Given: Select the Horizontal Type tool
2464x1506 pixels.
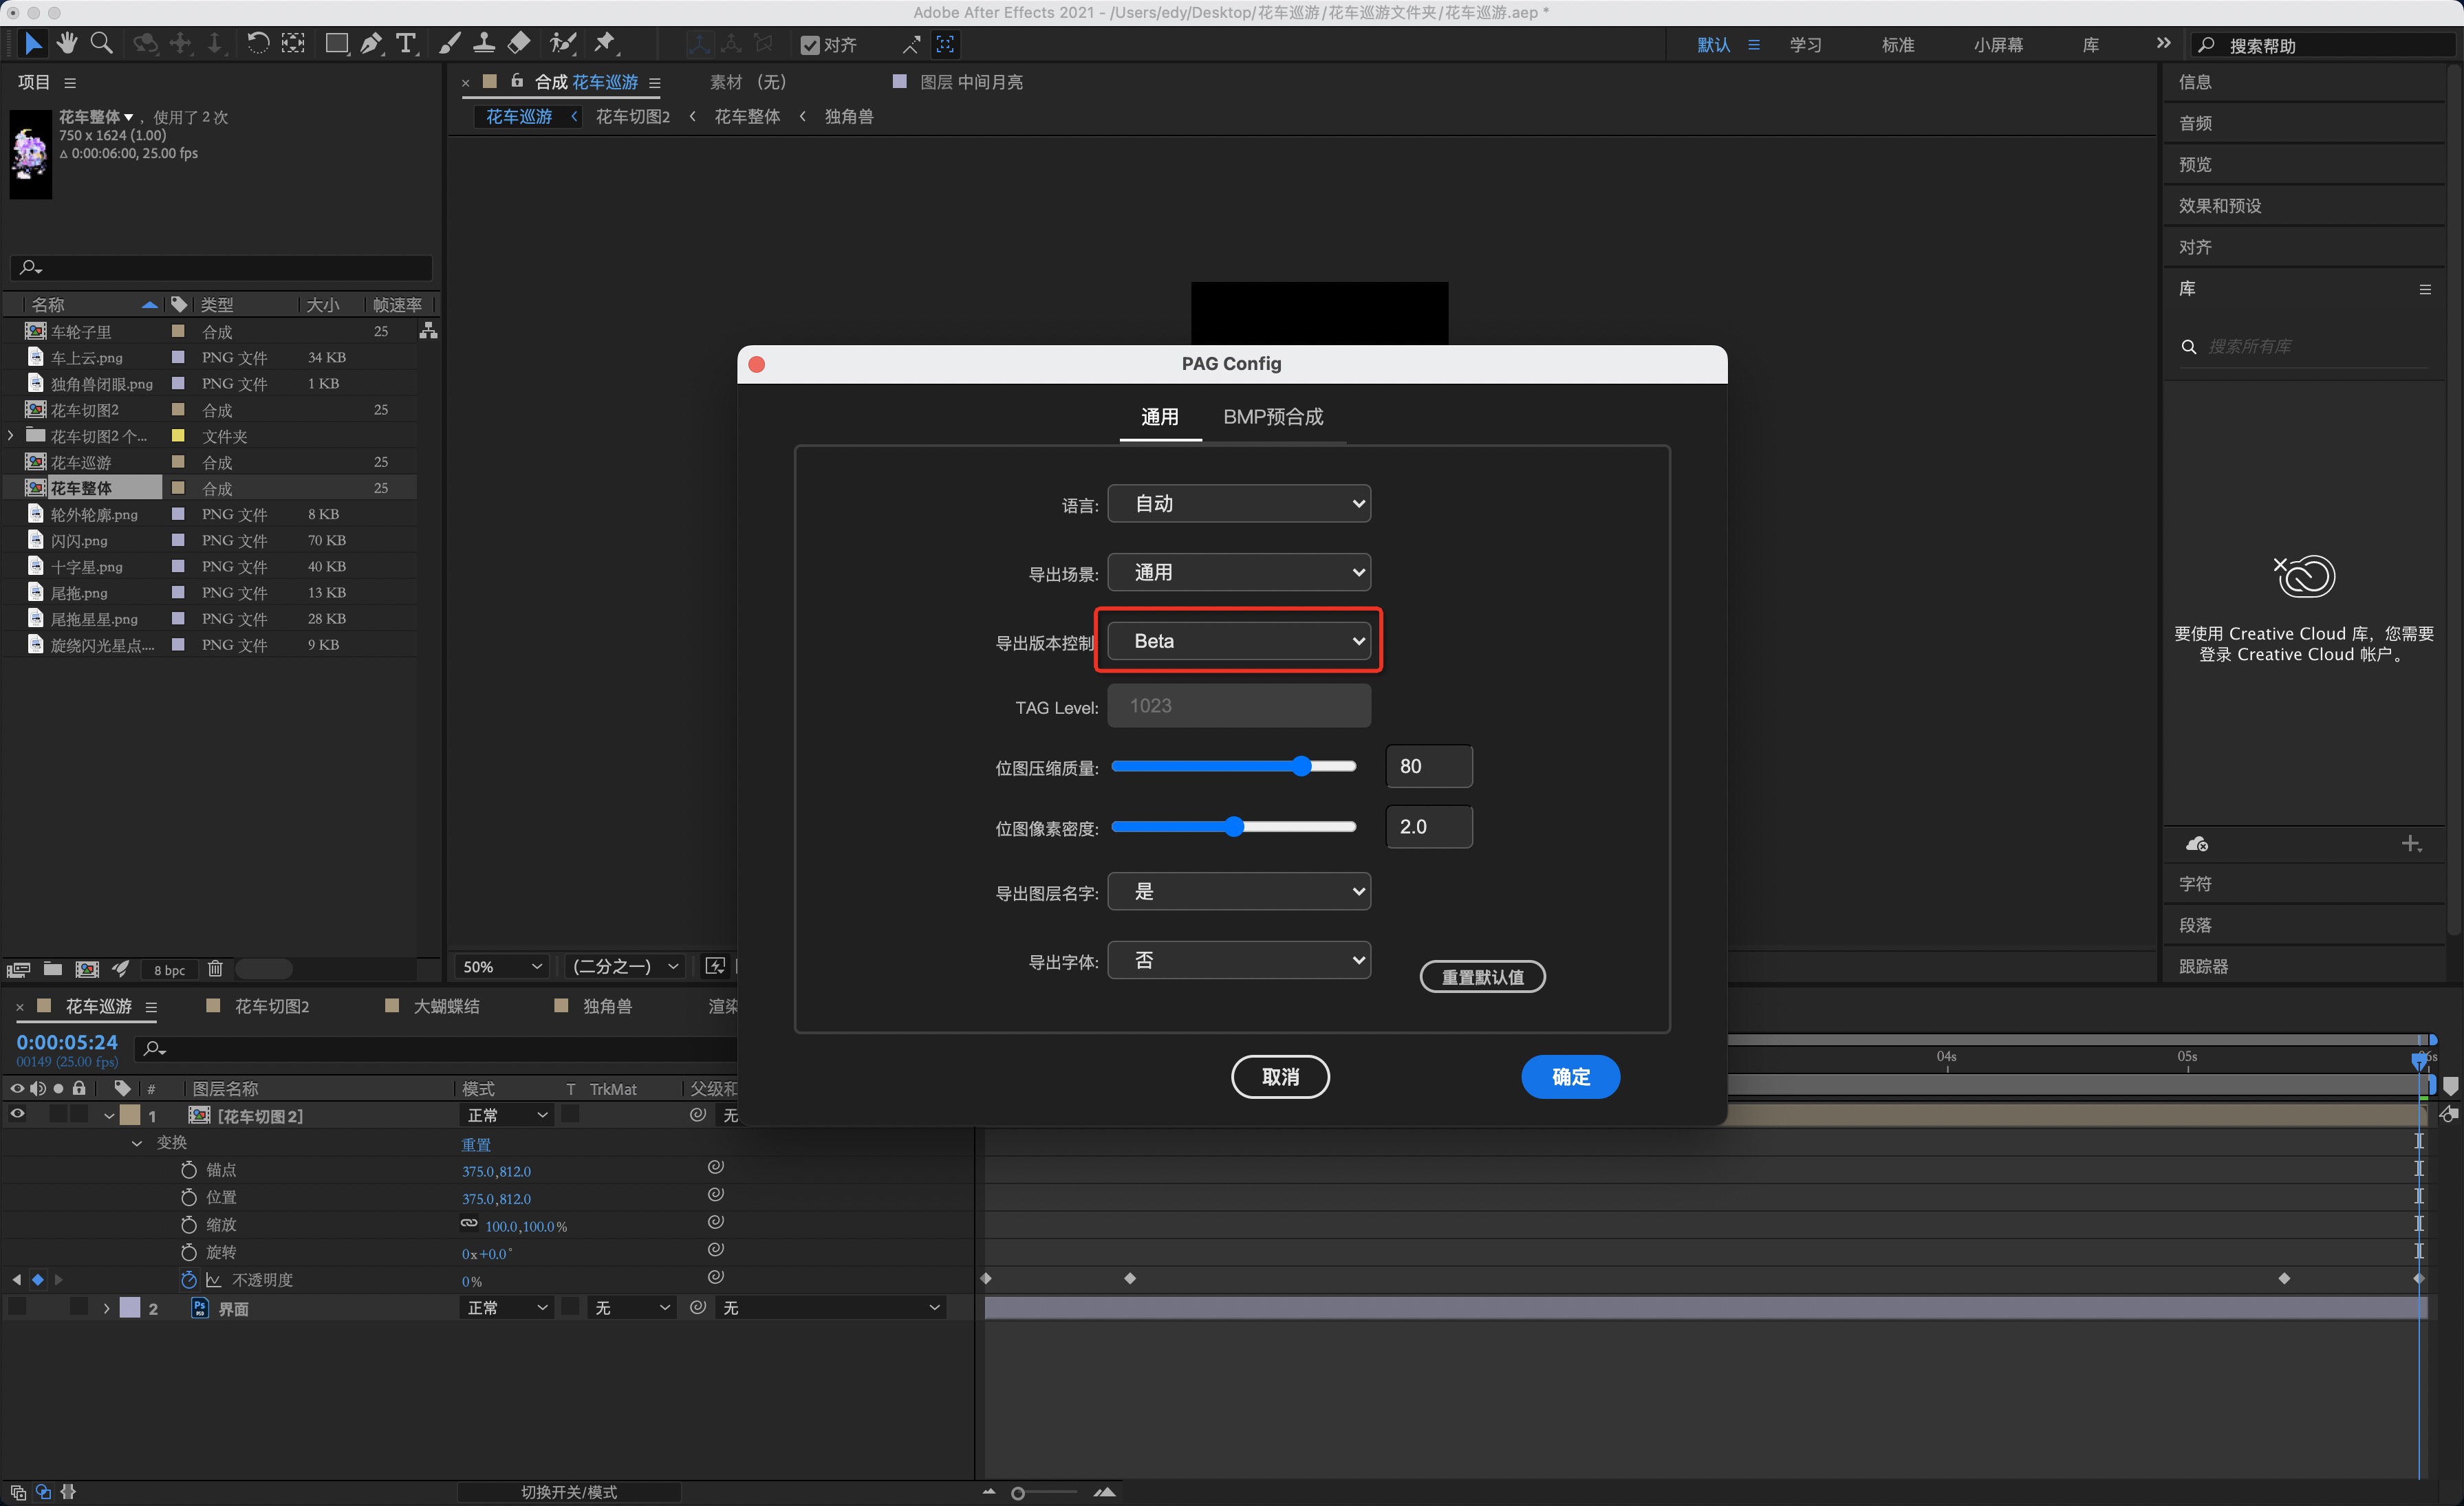Looking at the screenshot, I should [405, 43].
